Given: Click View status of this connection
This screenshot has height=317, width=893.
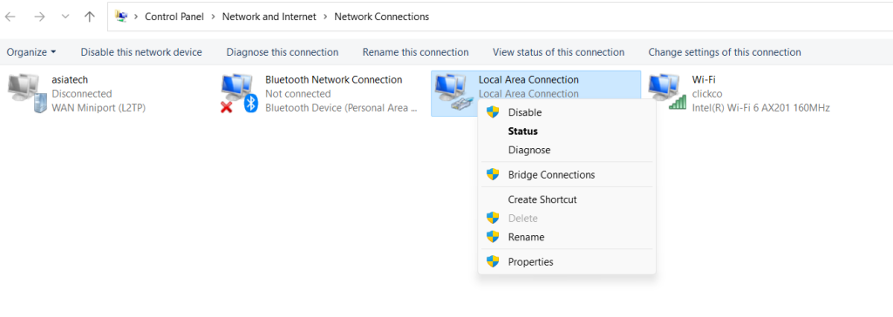Looking at the screenshot, I should coord(558,51).
